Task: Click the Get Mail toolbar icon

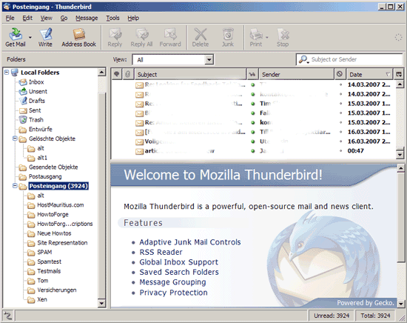Action: pyautogui.click(x=16, y=37)
